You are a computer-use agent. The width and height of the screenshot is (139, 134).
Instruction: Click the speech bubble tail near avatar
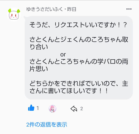(25, 18)
